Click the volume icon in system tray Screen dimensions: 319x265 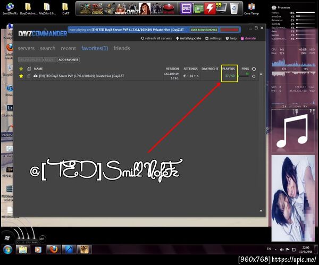[x=282, y=250]
